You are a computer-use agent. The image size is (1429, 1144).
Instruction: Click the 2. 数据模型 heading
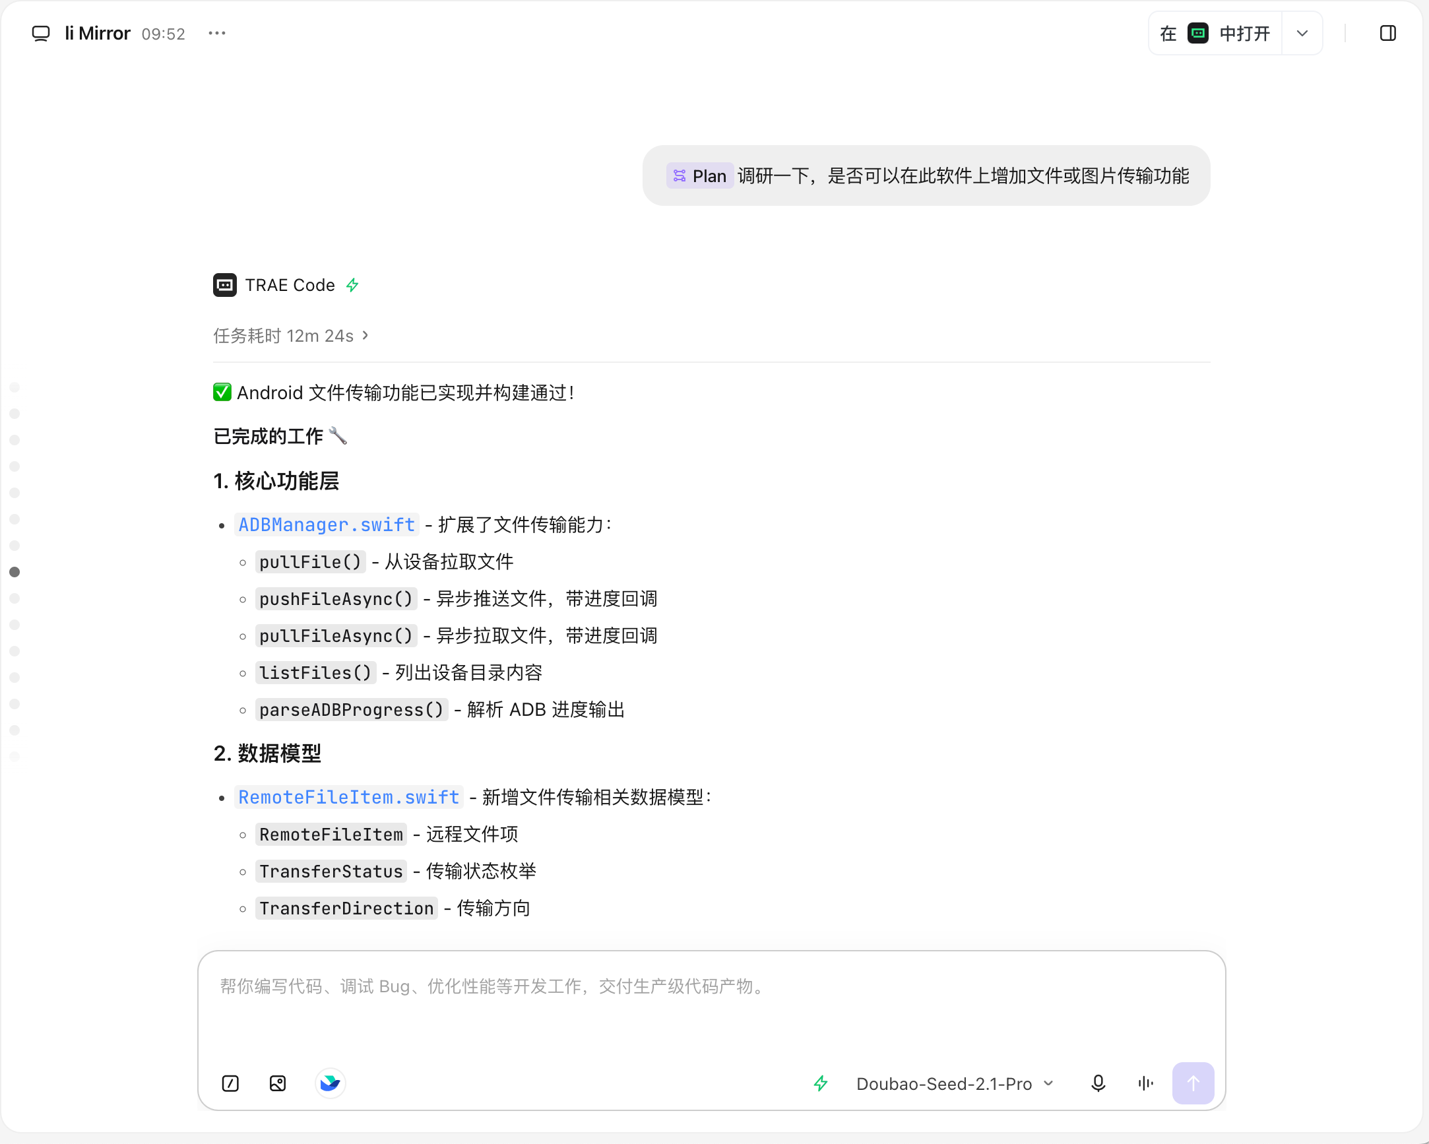click(267, 753)
